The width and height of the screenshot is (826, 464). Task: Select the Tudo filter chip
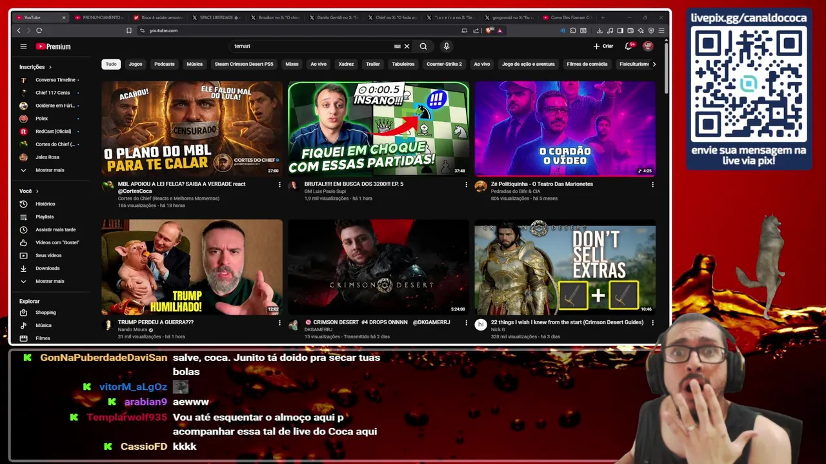click(111, 64)
